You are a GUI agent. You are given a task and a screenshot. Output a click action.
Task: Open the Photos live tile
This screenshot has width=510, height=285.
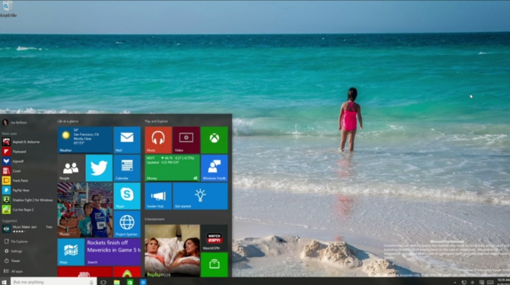(85, 210)
